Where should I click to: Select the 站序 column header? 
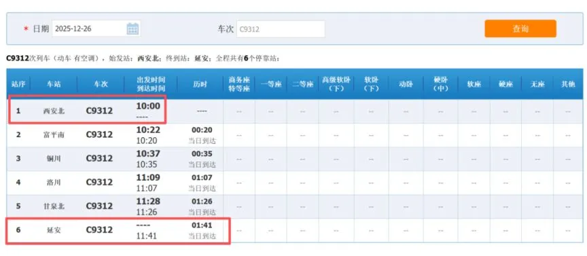click(18, 84)
